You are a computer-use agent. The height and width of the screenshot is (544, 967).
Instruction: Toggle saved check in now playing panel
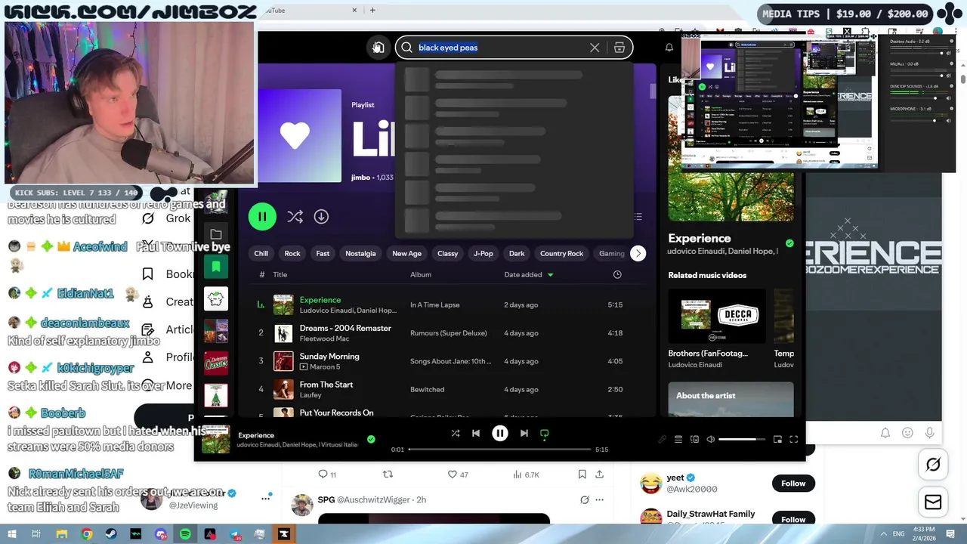(x=789, y=243)
